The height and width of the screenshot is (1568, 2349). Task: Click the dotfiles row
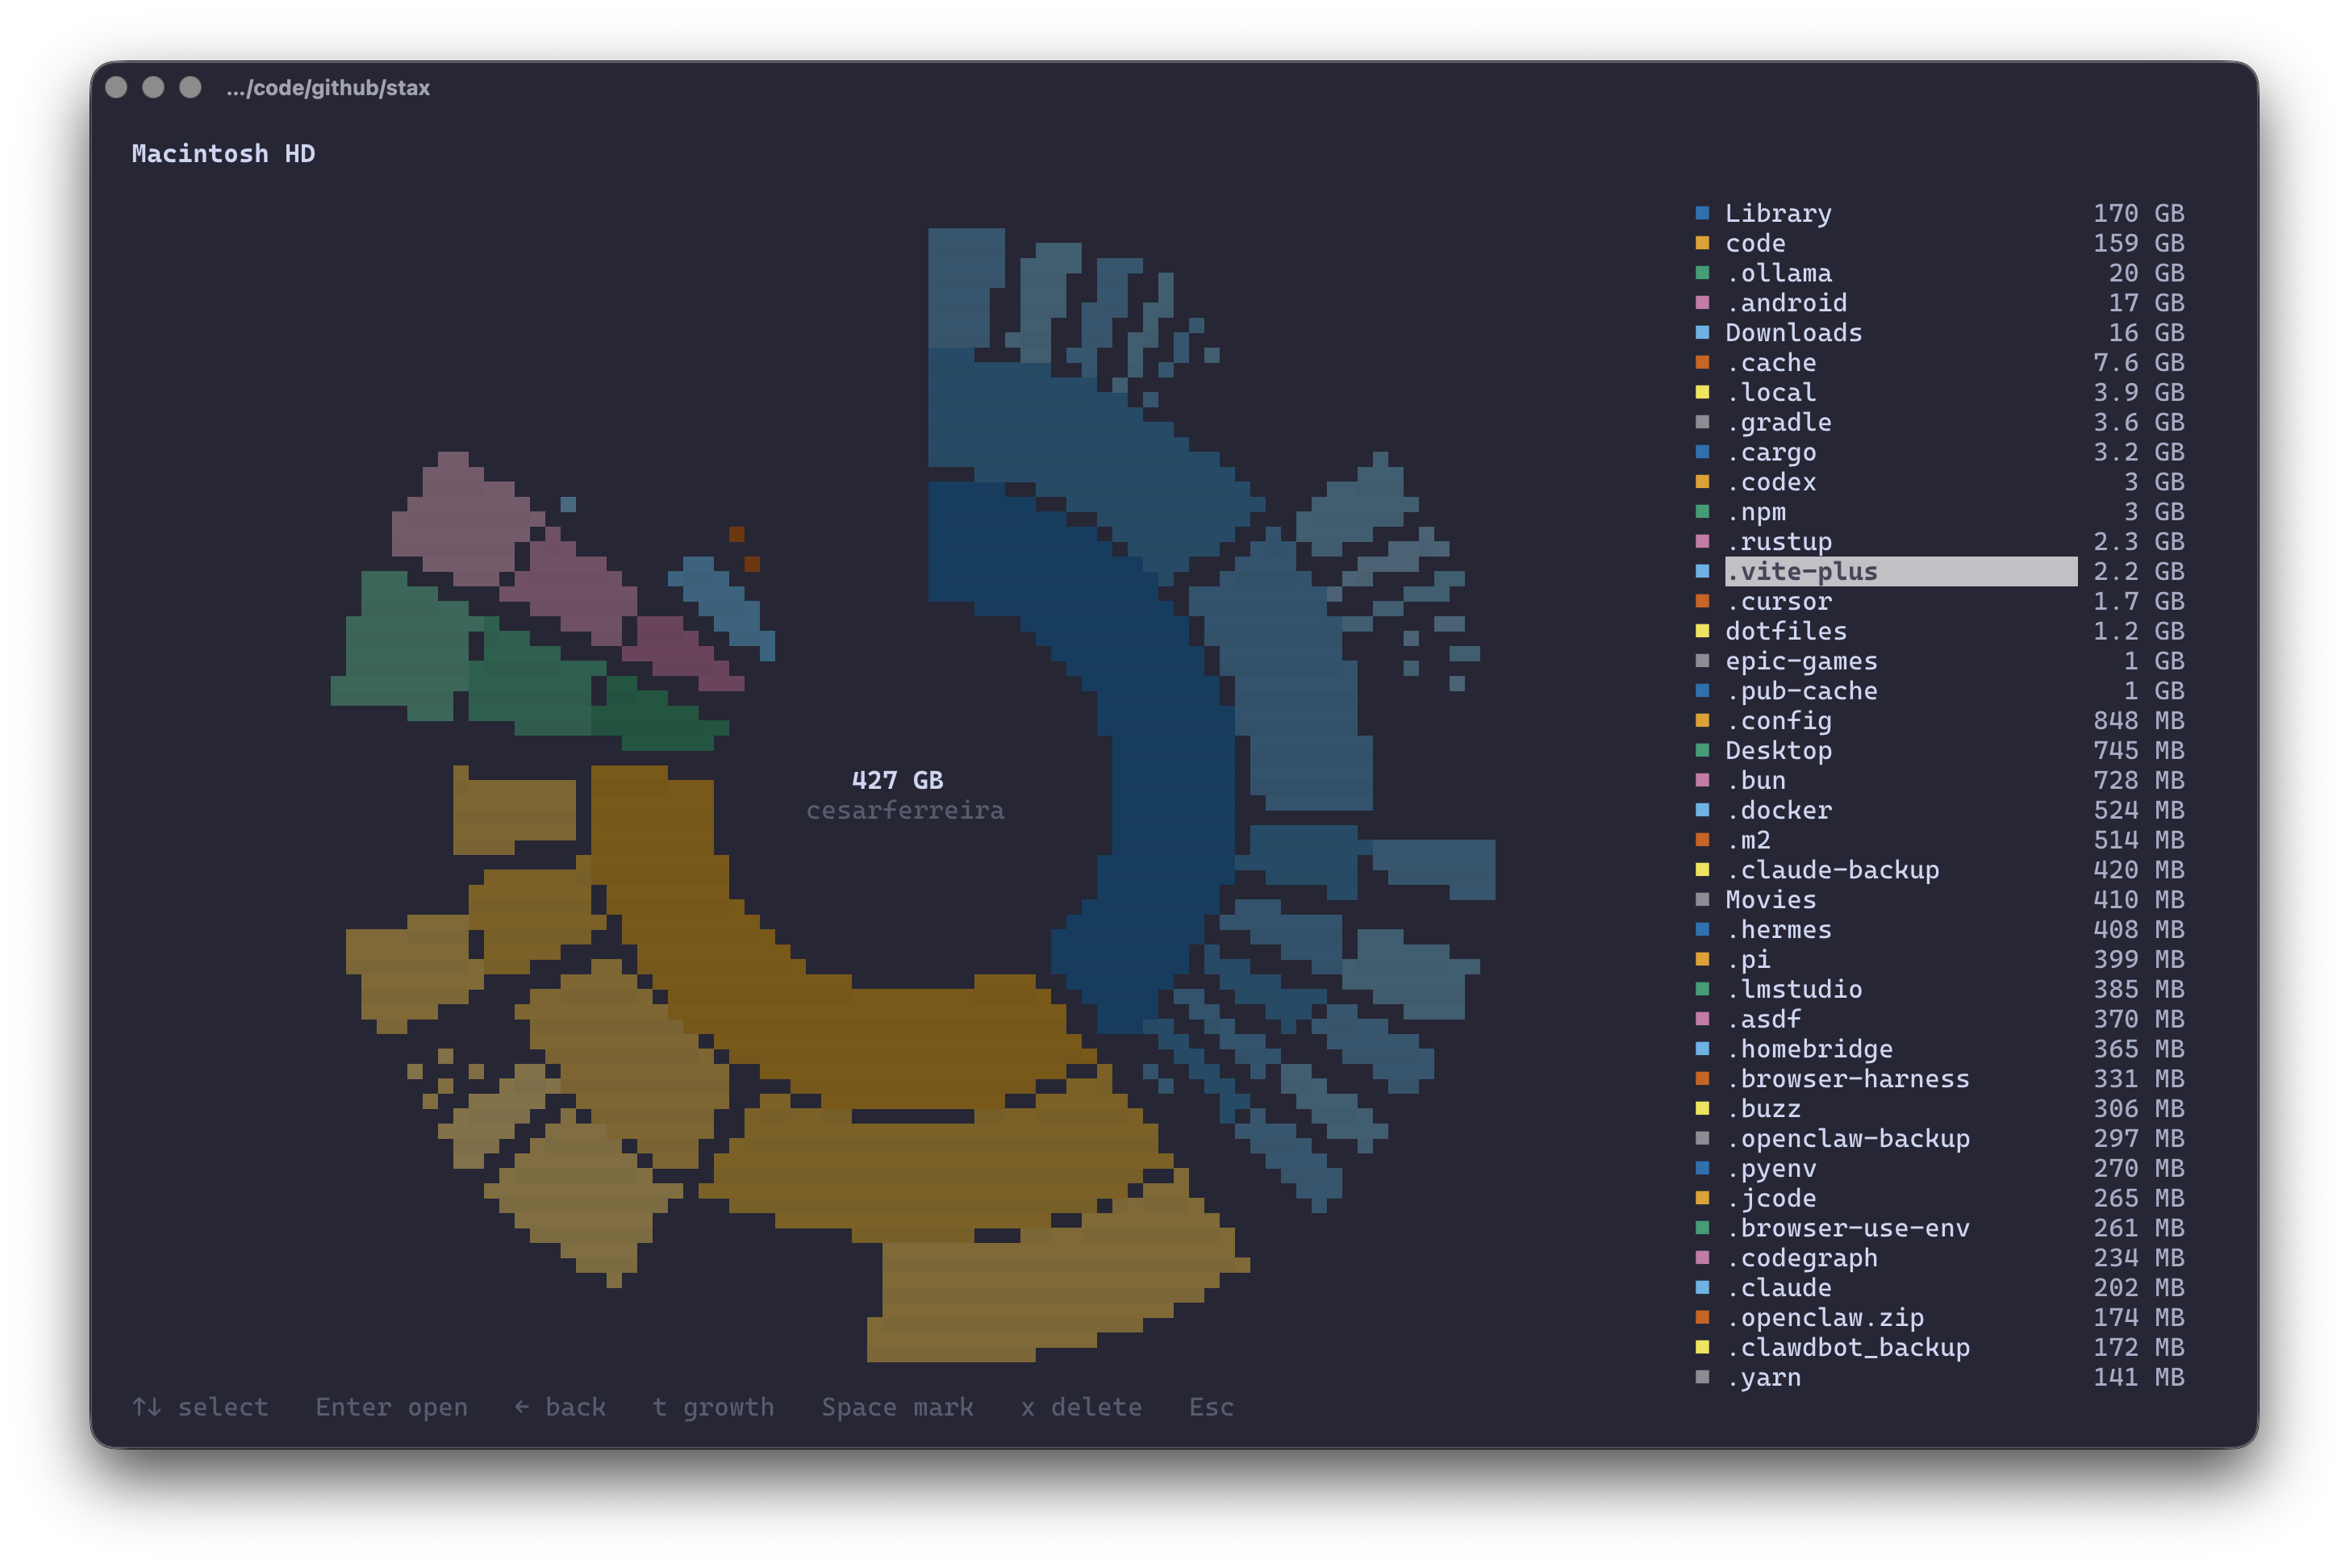click(x=1939, y=631)
